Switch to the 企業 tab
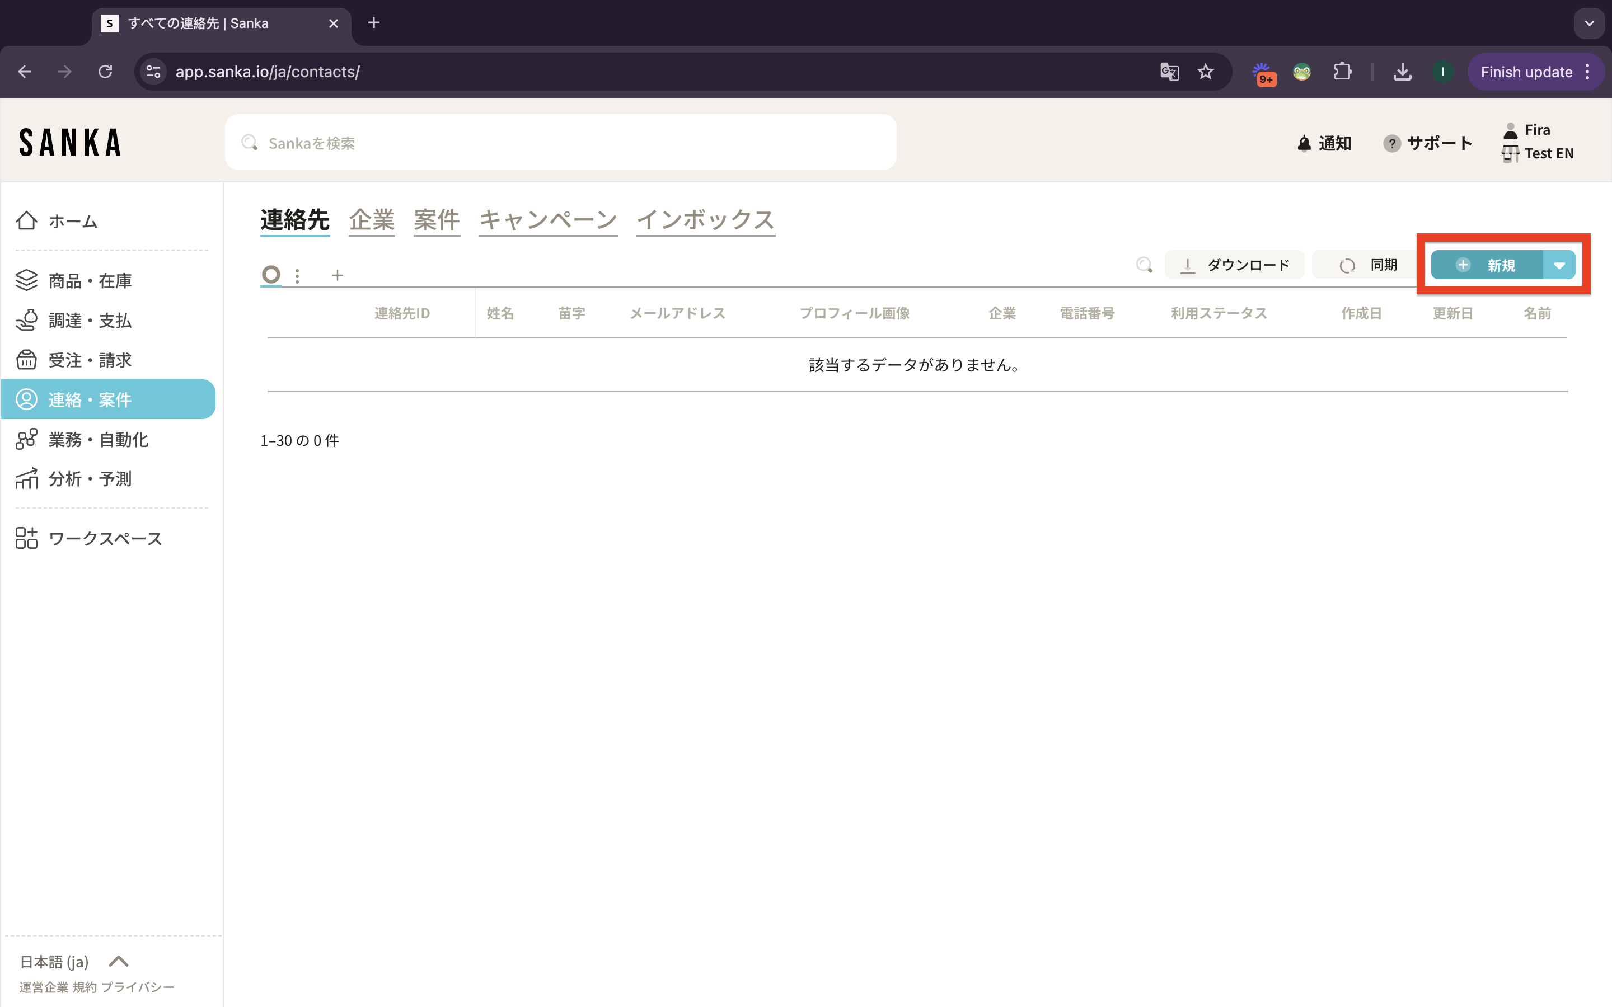 click(372, 220)
